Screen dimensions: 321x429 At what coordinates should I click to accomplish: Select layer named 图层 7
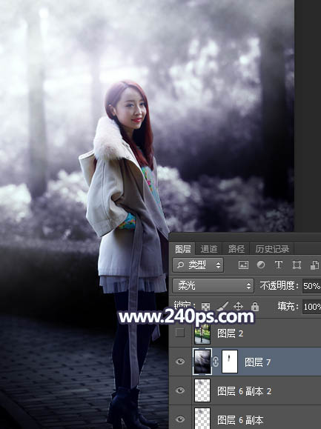[257, 362]
